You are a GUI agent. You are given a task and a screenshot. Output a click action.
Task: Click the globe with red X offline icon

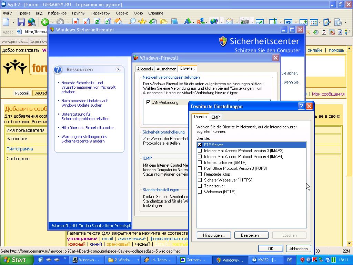[x=32, y=22]
